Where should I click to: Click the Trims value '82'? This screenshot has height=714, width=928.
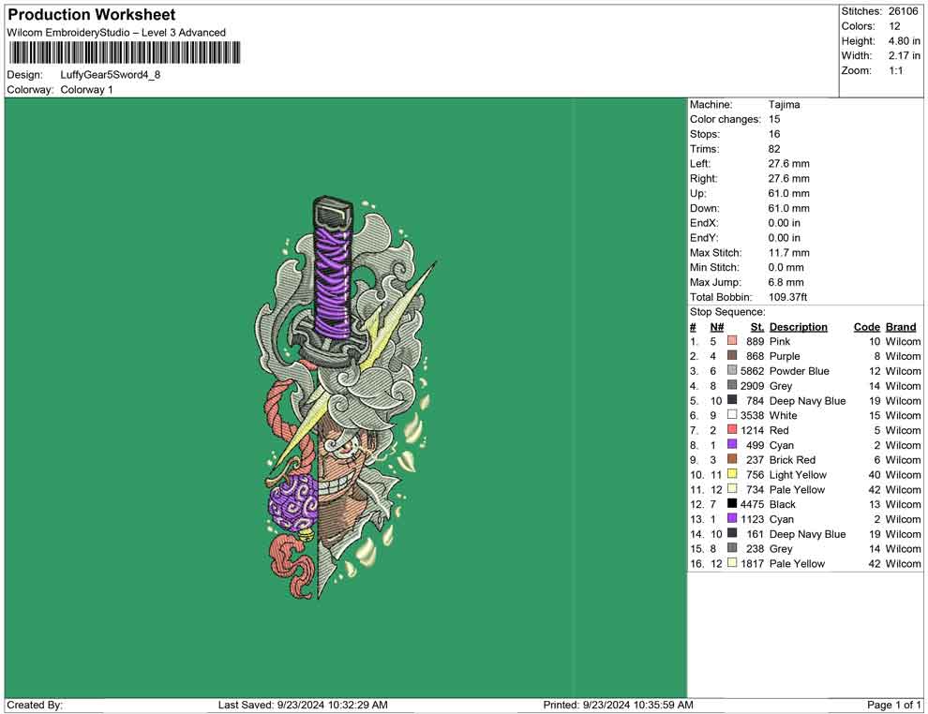coord(774,149)
